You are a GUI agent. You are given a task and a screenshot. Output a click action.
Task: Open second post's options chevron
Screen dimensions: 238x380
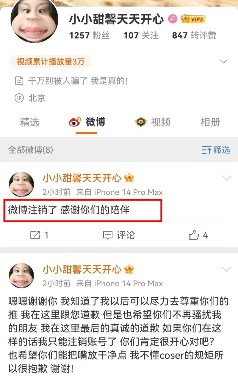click(227, 269)
